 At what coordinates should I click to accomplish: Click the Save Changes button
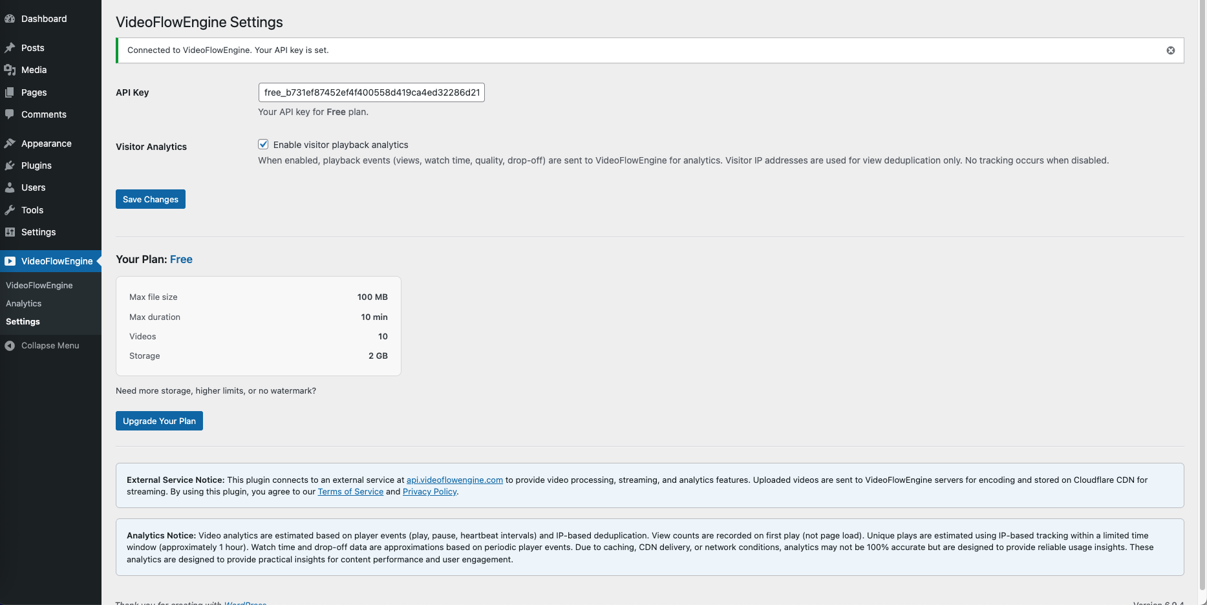click(x=150, y=199)
